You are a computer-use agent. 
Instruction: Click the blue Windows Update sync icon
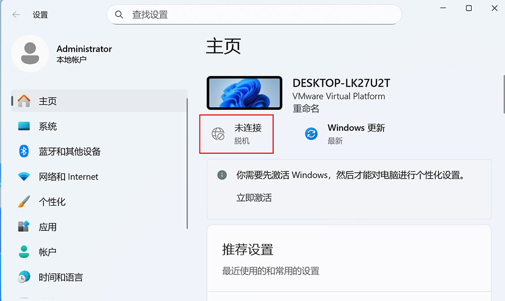(x=311, y=134)
